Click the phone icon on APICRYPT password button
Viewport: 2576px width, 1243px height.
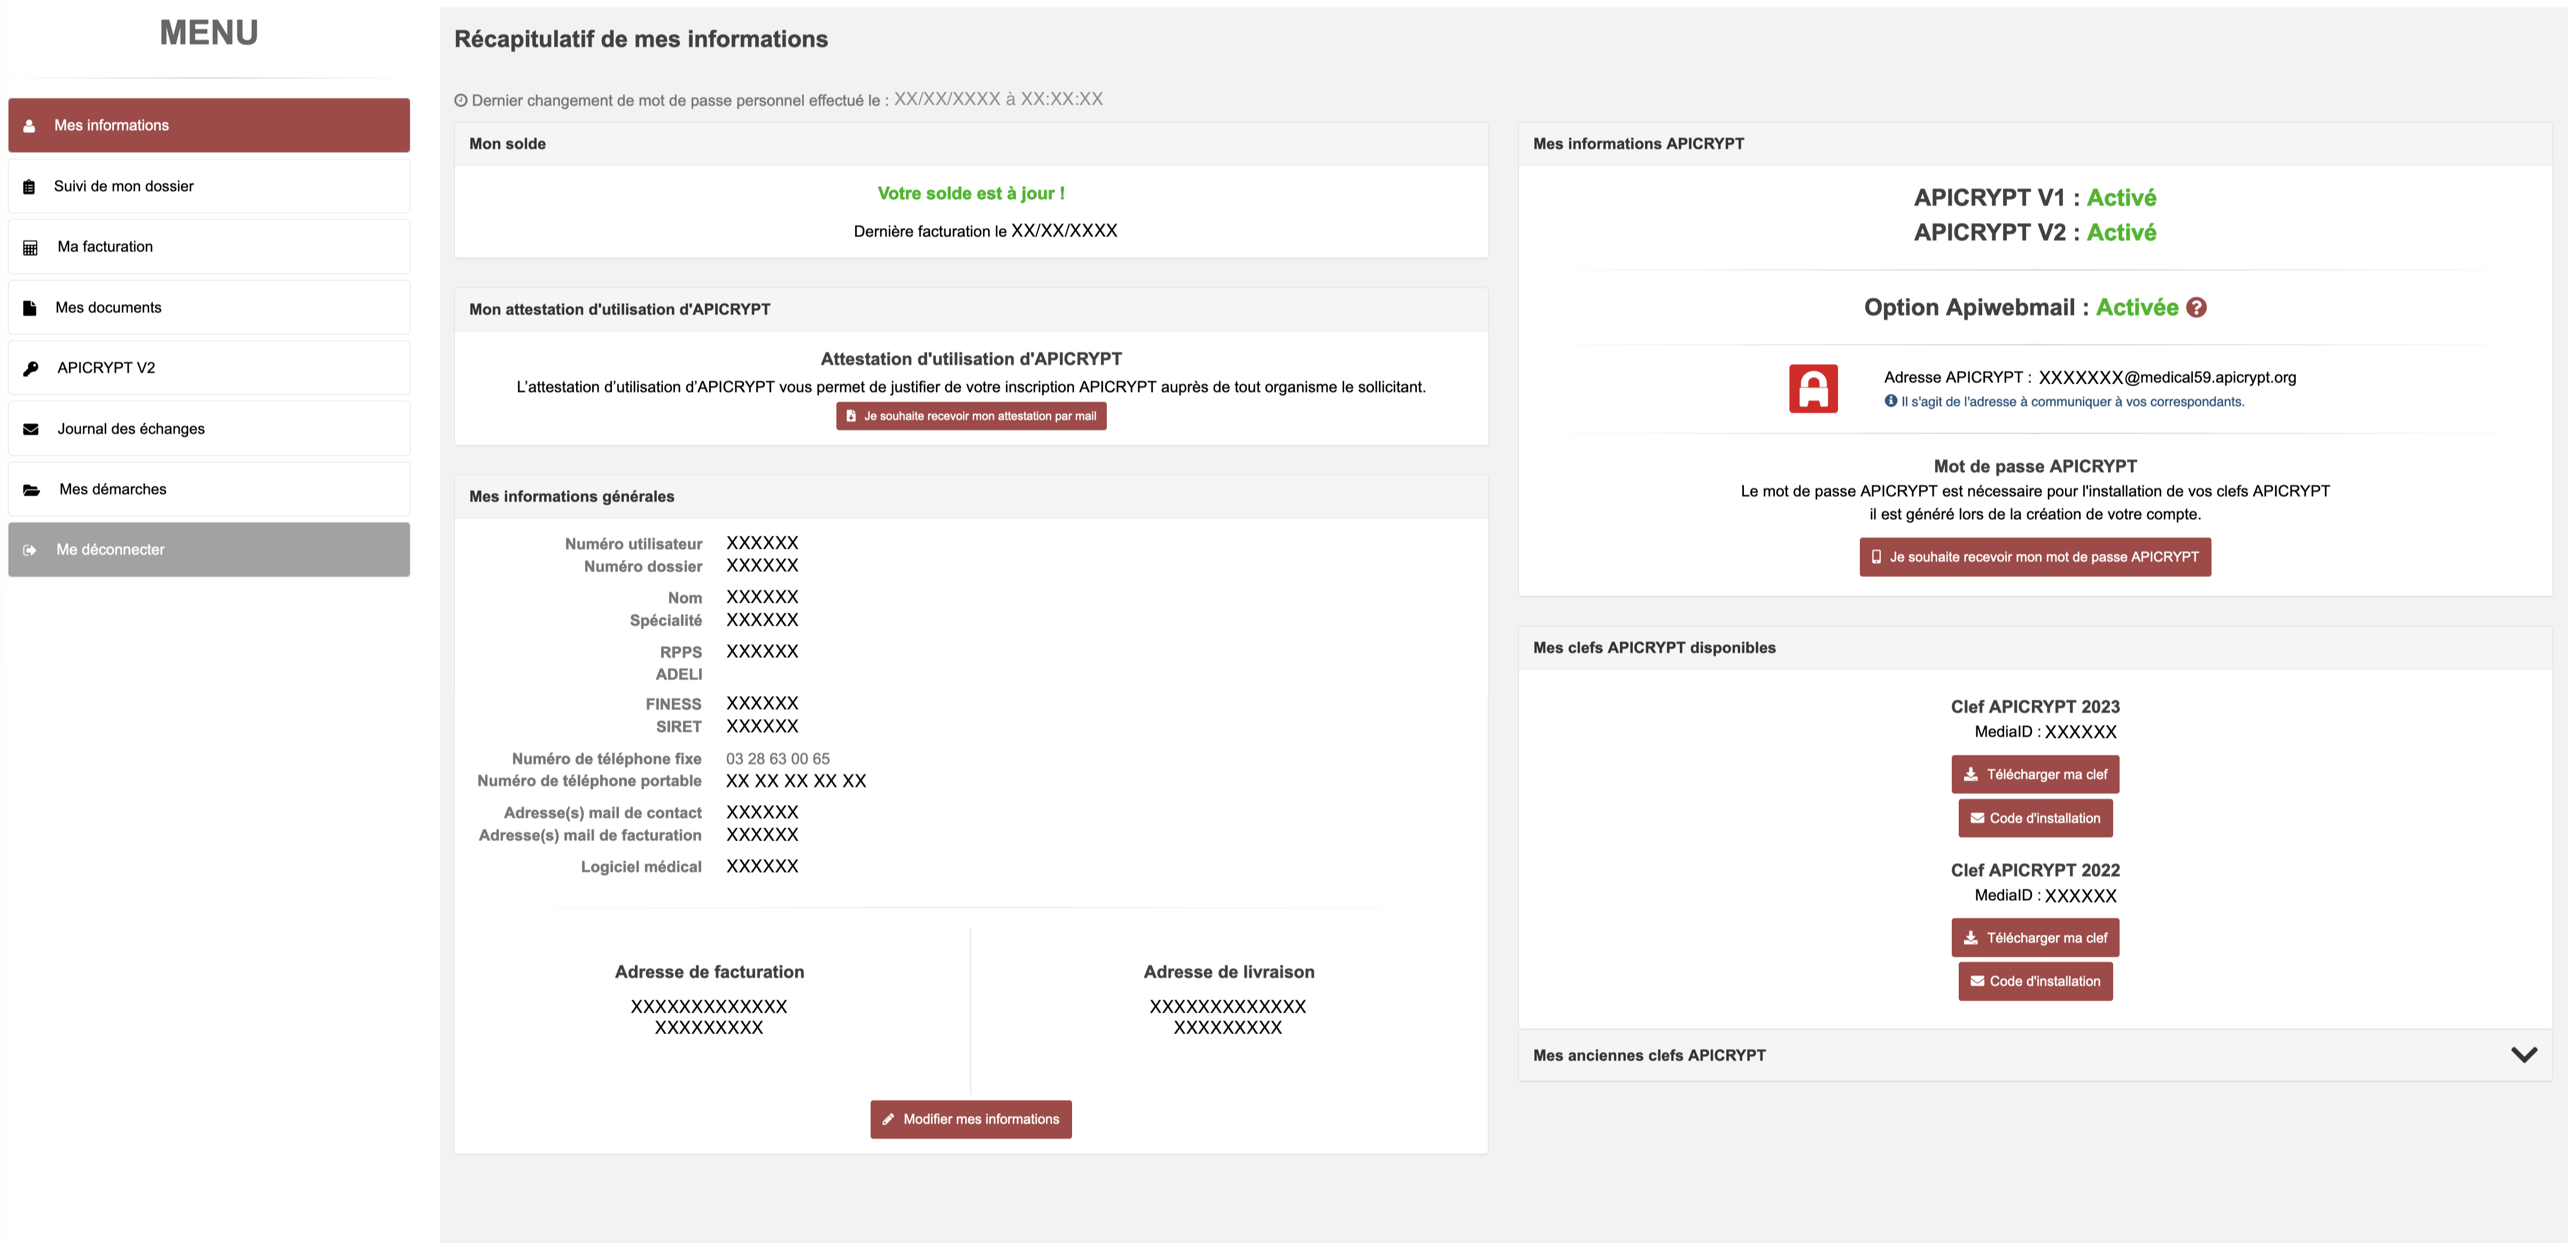(1876, 557)
